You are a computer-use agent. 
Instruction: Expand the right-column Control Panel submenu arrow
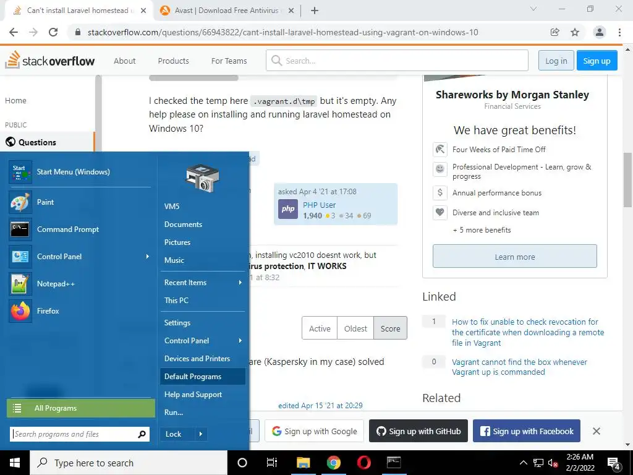pos(240,341)
